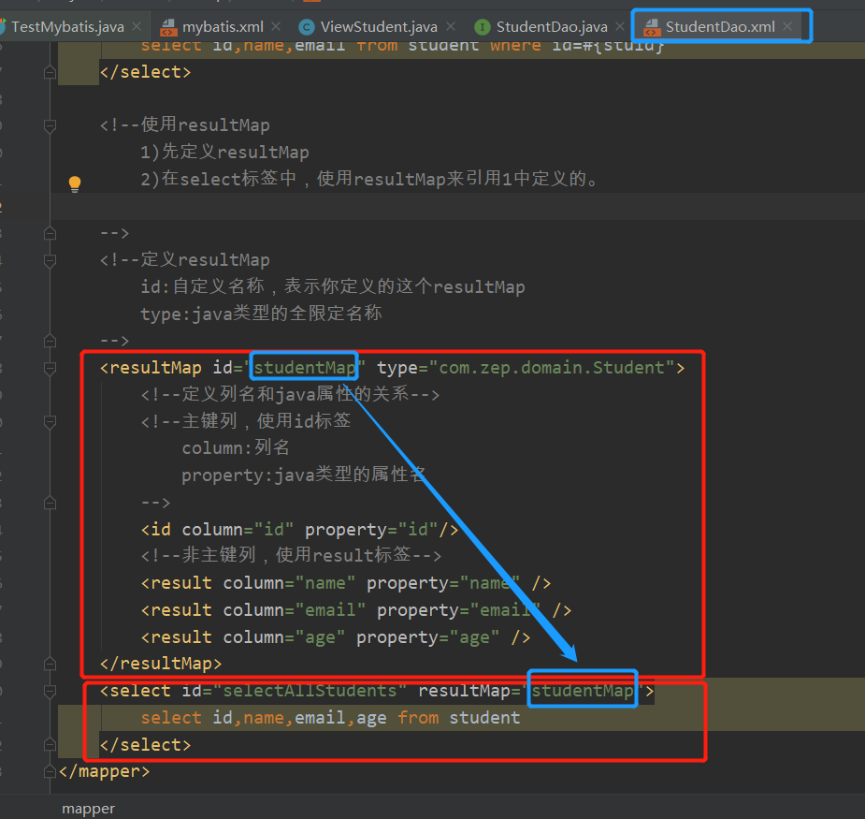The image size is (865, 819).
Task: Click comment 非主键列，使用result标签
Action: click(x=291, y=556)
